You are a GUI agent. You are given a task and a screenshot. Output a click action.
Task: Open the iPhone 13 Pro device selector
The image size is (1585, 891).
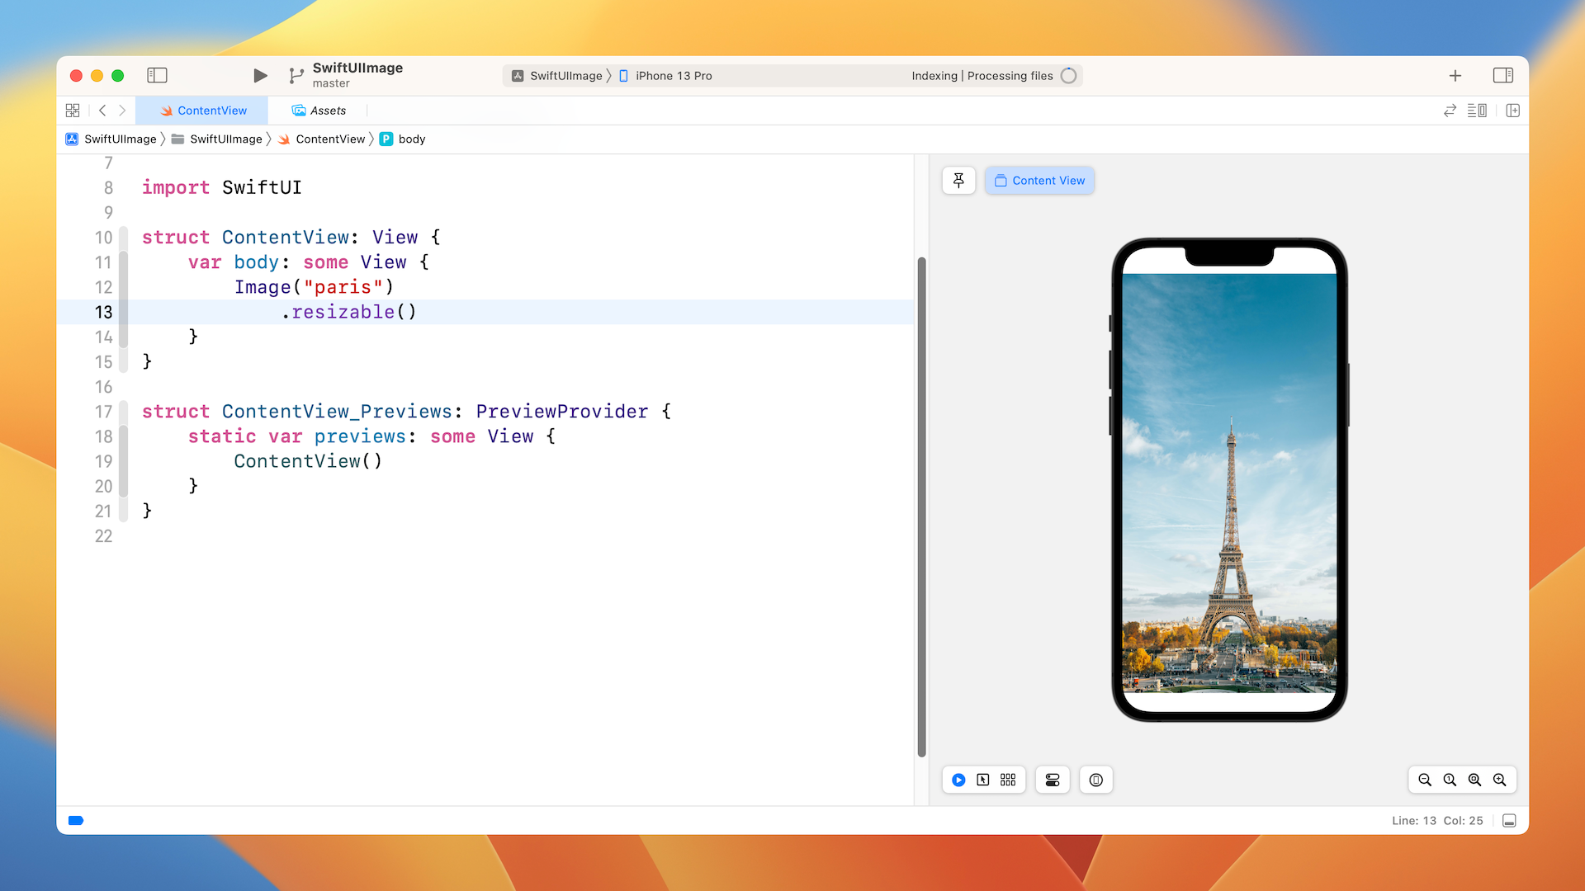tap(665, 76)
